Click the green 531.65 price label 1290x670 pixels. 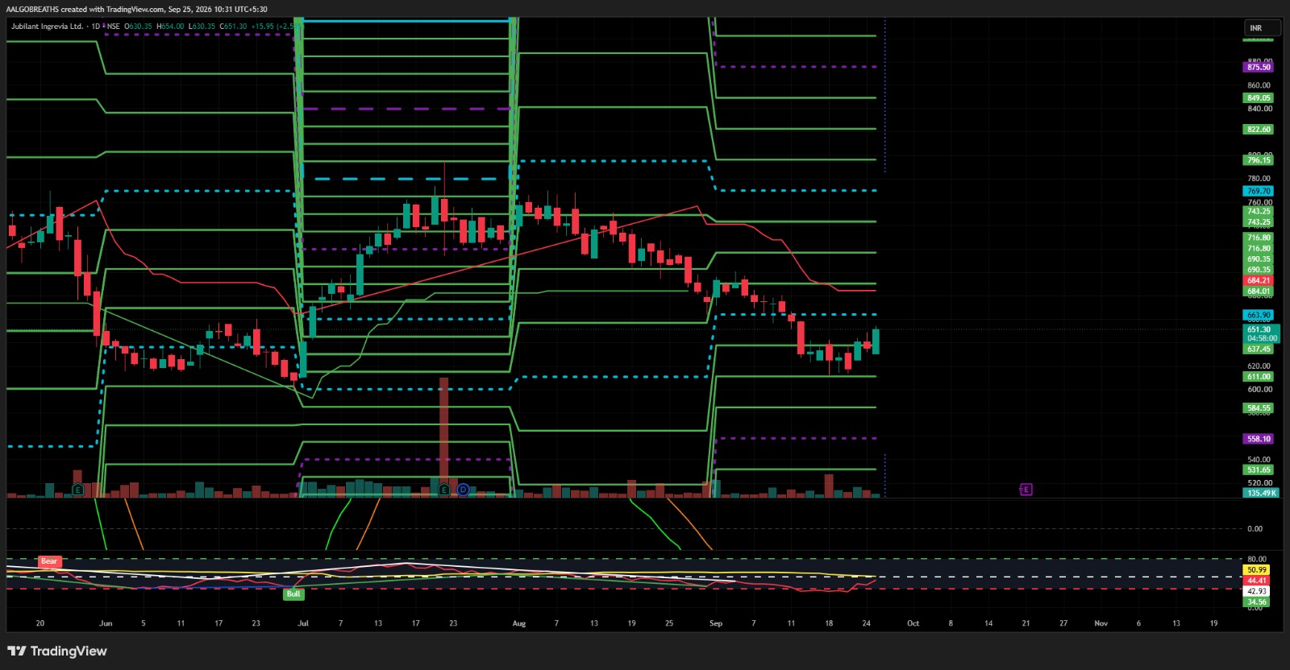point(1259,470)
